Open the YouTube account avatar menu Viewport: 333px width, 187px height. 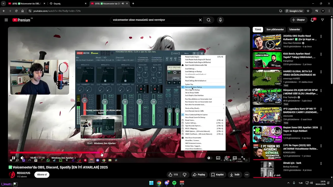323,20
